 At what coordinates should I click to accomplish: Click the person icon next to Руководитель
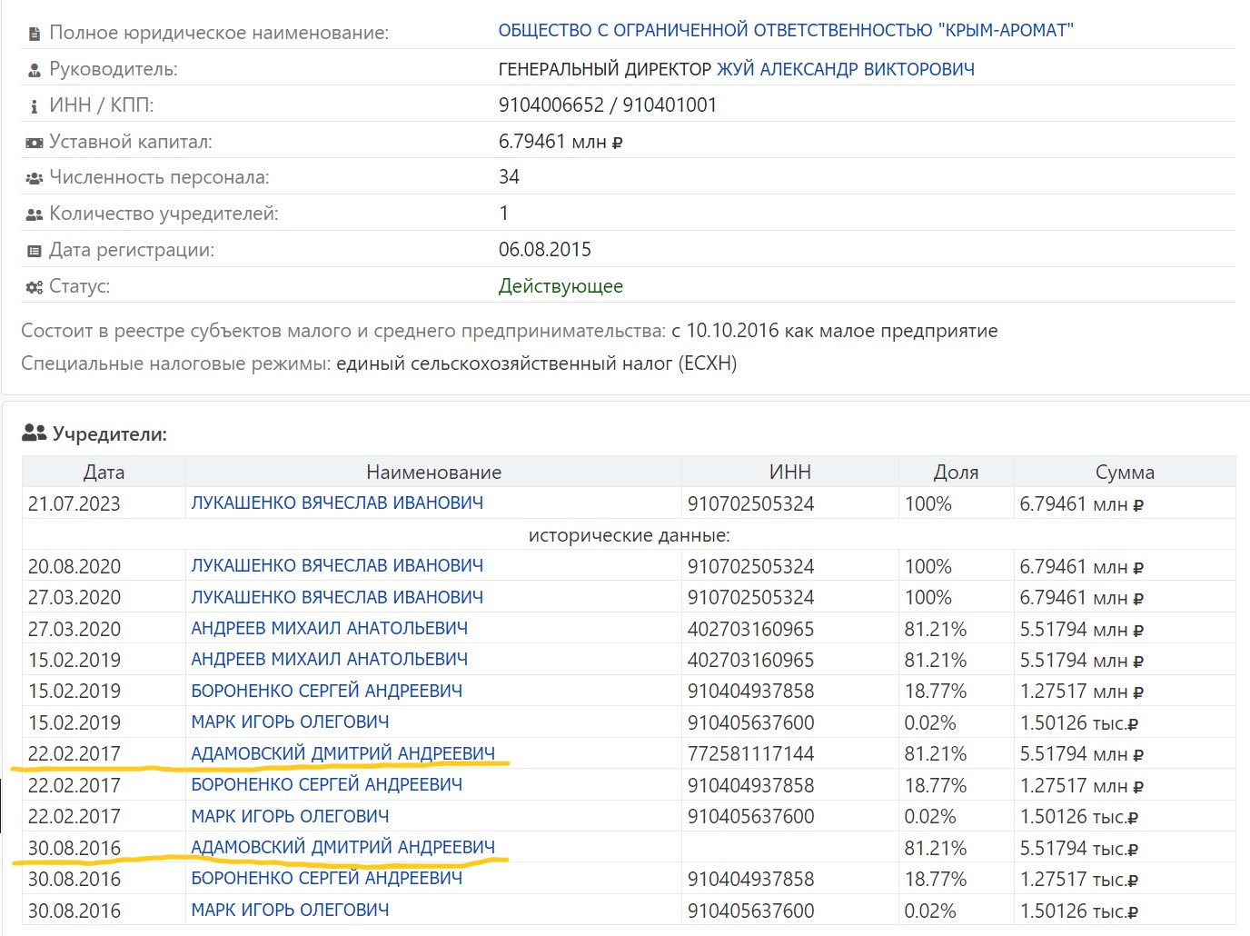point(35,71)
